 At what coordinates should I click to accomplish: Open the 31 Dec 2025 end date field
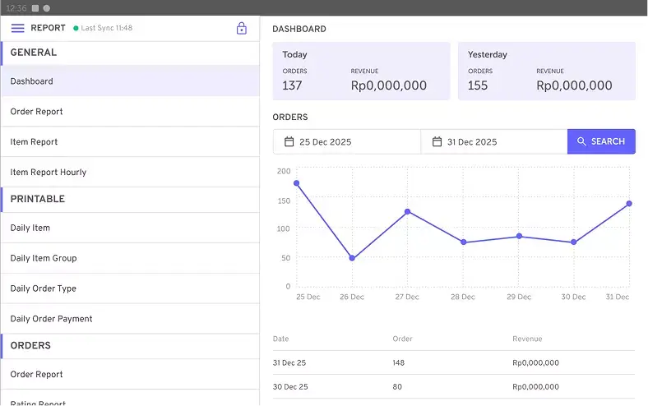click(x=494, y=141)
